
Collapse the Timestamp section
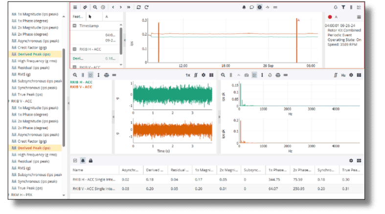click(74, 24)
